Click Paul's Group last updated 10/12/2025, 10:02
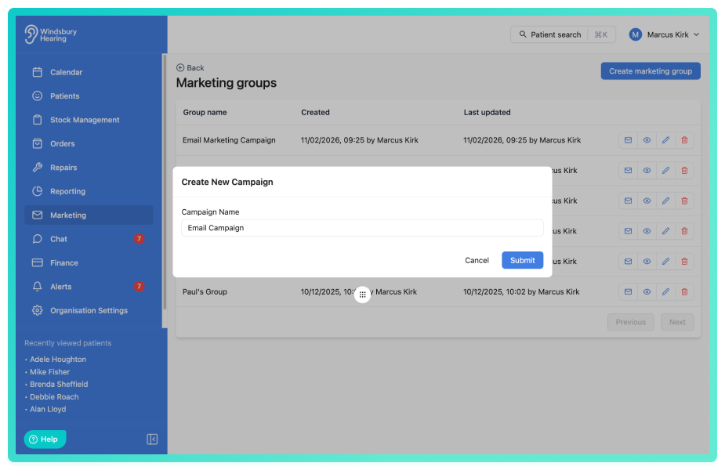 tap(521, 291)
